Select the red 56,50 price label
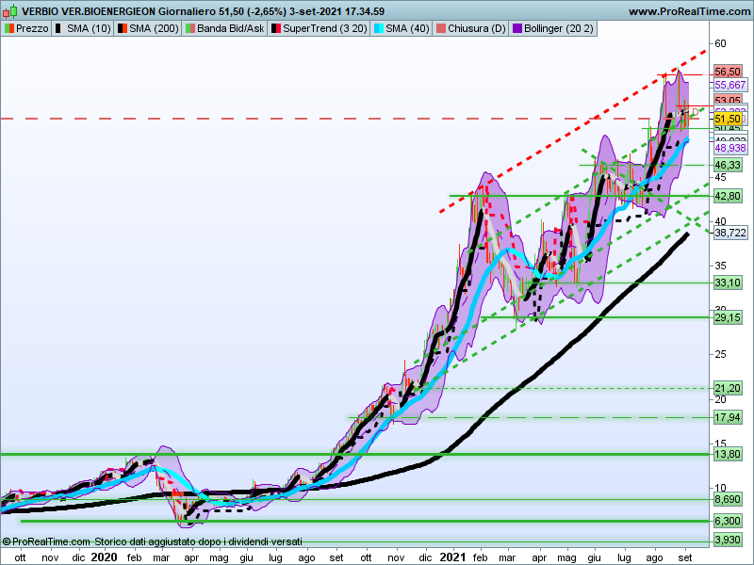This screenshot has width=754, height=565. [x=728, y=73]
